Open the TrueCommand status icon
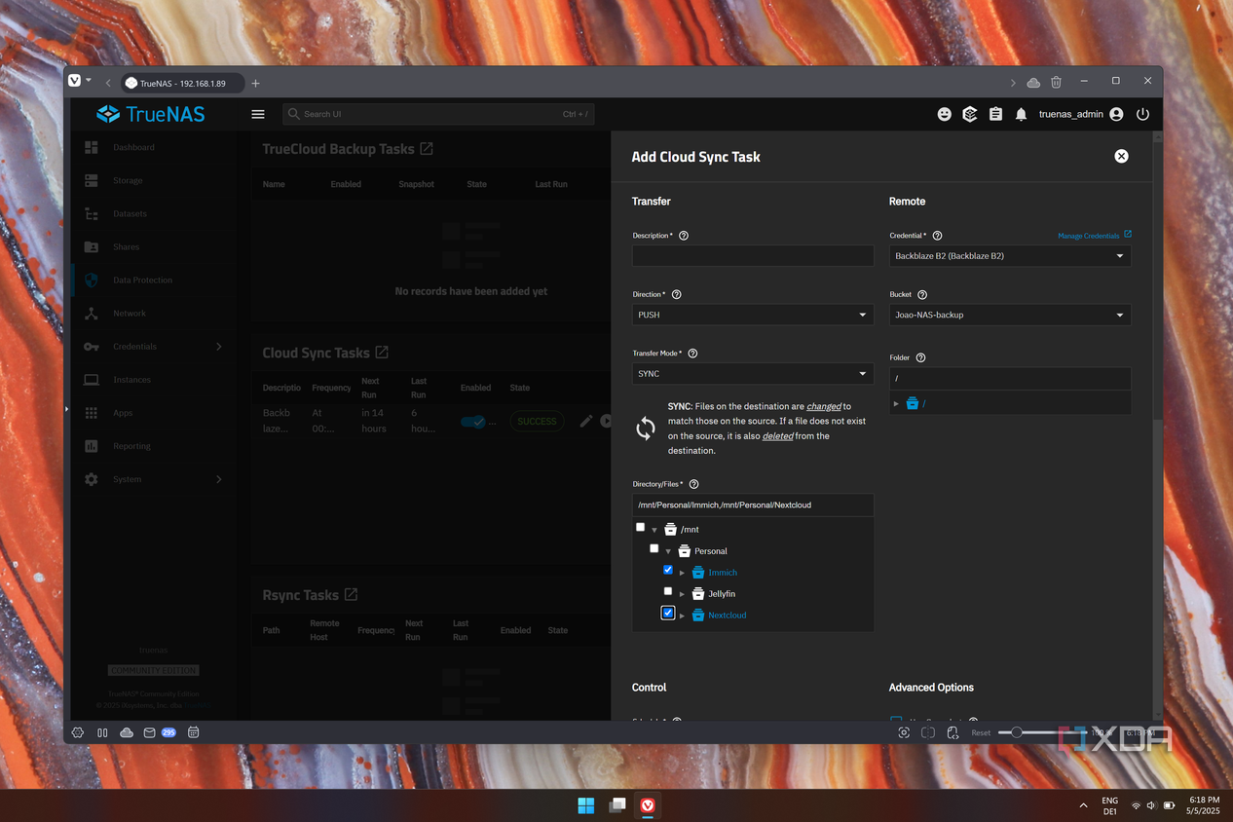The width and height of the screenshot is (1233, 822). (970, 114)
